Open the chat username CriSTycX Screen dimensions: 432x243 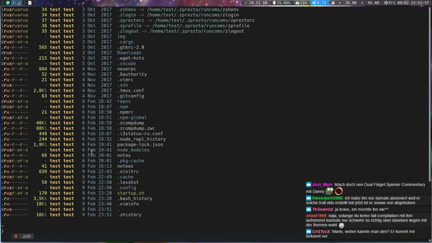pos(321,232)
